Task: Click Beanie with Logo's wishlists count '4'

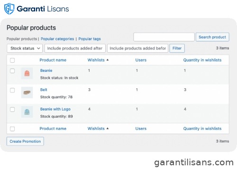Action: pos(89,109)
